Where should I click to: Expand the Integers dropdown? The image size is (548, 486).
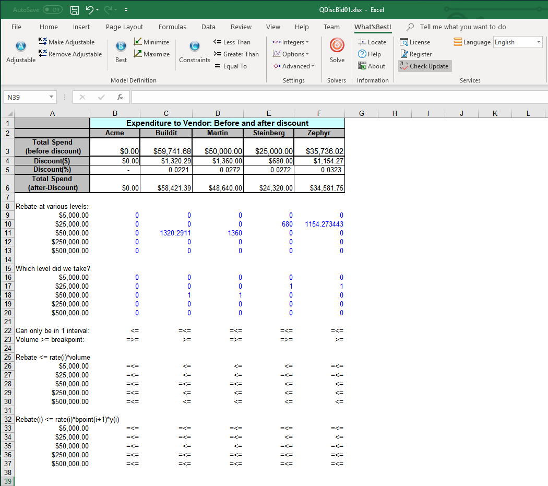(290, 42)
